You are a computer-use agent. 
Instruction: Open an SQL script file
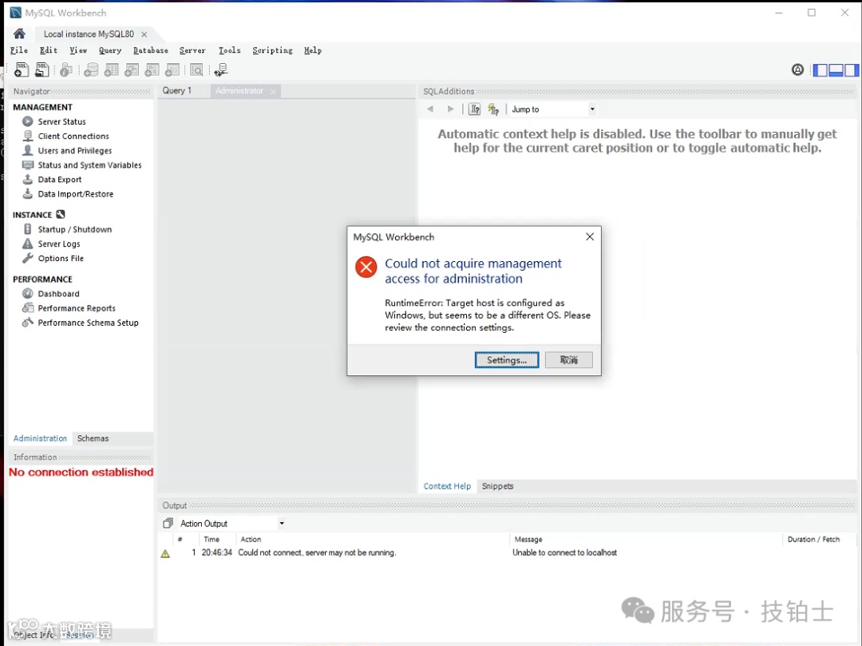(42, 69)
